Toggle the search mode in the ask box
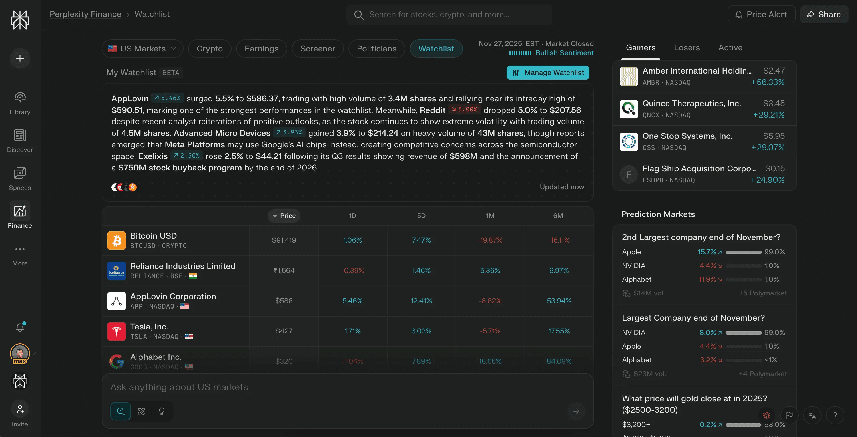857x437 pixels. click(120, 411)
